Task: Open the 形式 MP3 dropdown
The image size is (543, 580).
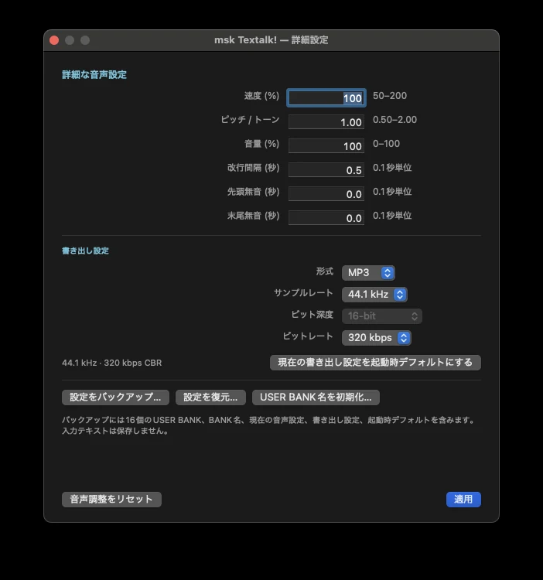Action: [368, 273]
